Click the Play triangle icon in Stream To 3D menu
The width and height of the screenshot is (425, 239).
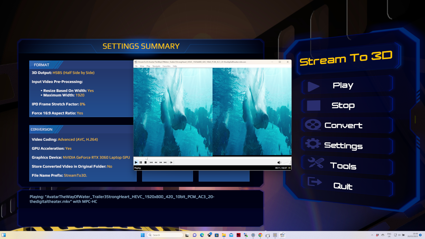pos(313,87)
